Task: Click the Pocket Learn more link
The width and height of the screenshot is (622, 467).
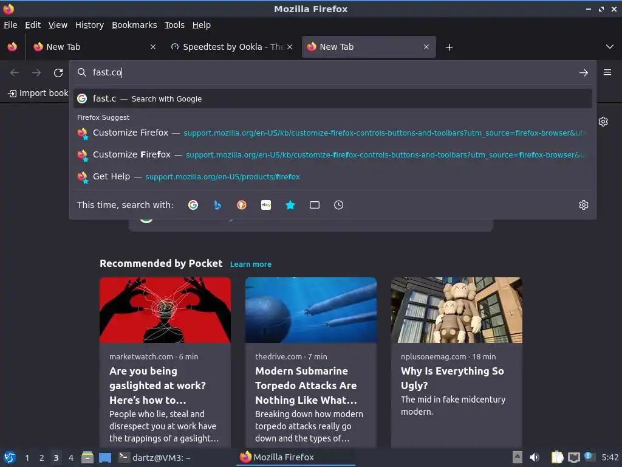Action: (251, 264)
